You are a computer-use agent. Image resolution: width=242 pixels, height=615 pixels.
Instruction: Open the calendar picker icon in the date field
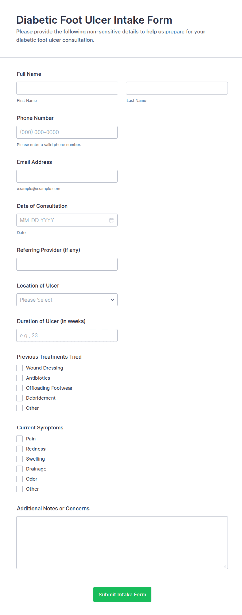(111, 220)
